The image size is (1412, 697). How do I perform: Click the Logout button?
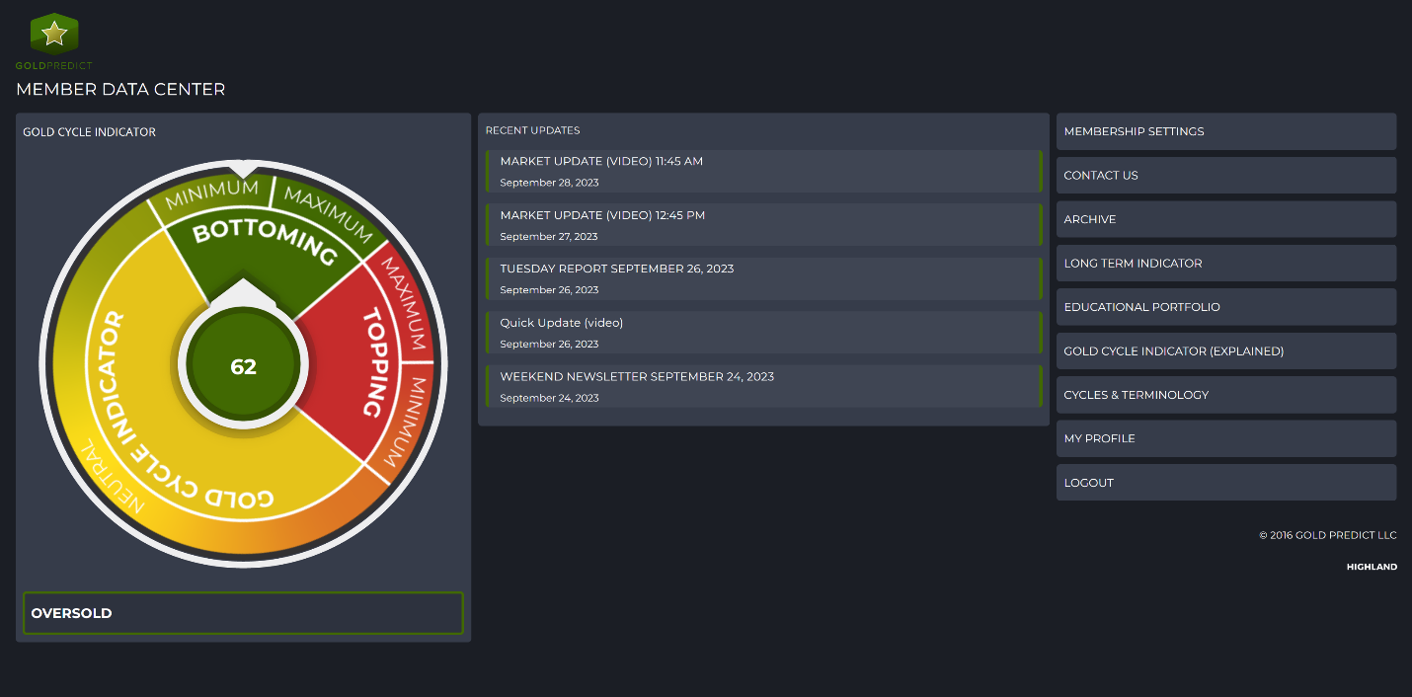[1226, 483]
